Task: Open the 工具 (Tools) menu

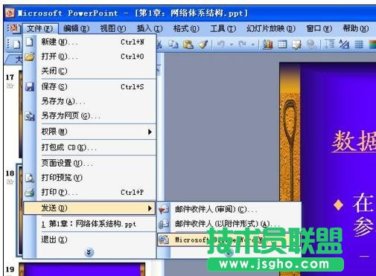Action: 223,29
